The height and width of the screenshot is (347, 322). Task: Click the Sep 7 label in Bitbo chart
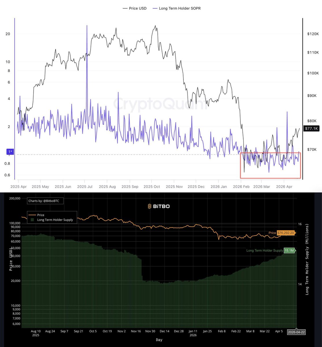pyautogui.click(x=64, y=331)
